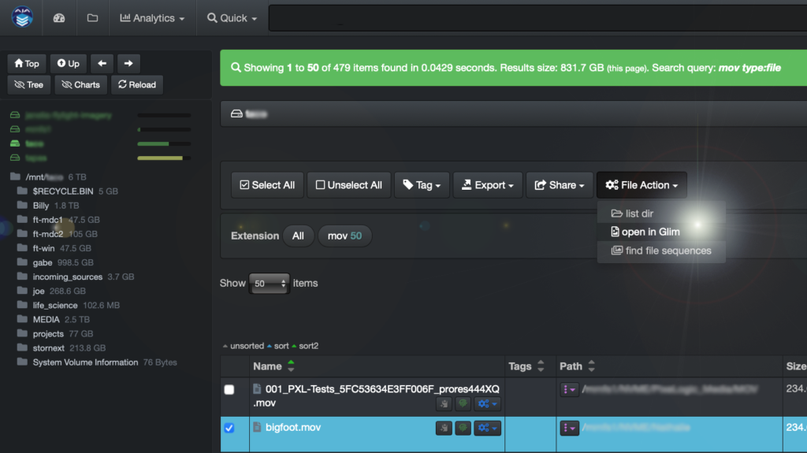Viewport: 807px width, 453px height.
Task: Focus the top search input field
Action: (x=537, y=18)
